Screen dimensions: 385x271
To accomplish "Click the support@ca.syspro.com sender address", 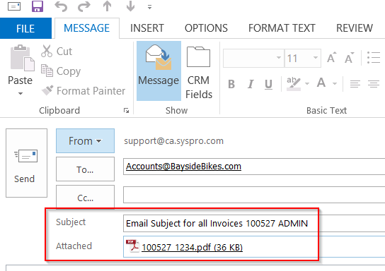I will pyautogui.click(x=174, y=141).
